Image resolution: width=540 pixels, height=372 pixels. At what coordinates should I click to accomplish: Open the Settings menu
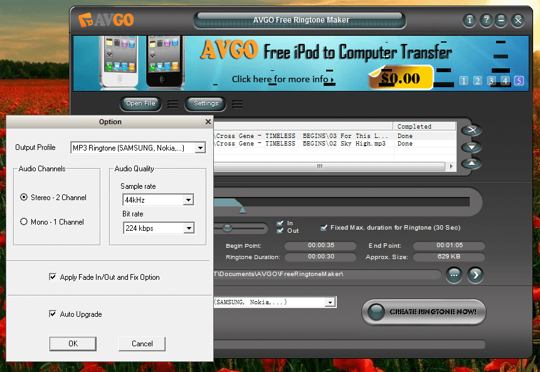coord(205,104)
